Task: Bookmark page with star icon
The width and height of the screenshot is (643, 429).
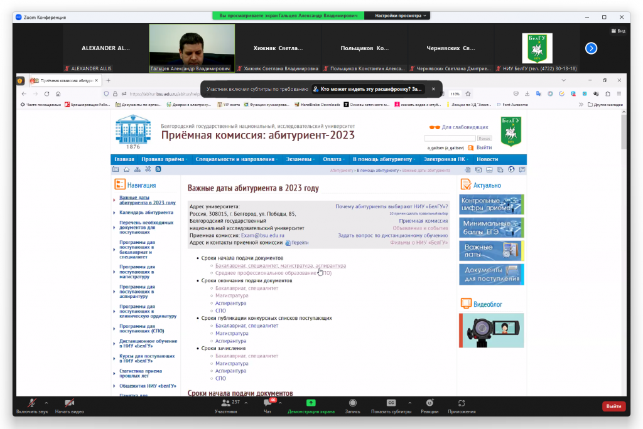Action: (x=468, y=94)
